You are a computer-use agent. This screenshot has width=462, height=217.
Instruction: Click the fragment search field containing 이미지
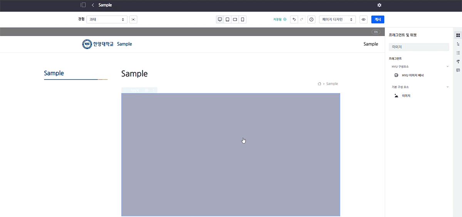419,47
